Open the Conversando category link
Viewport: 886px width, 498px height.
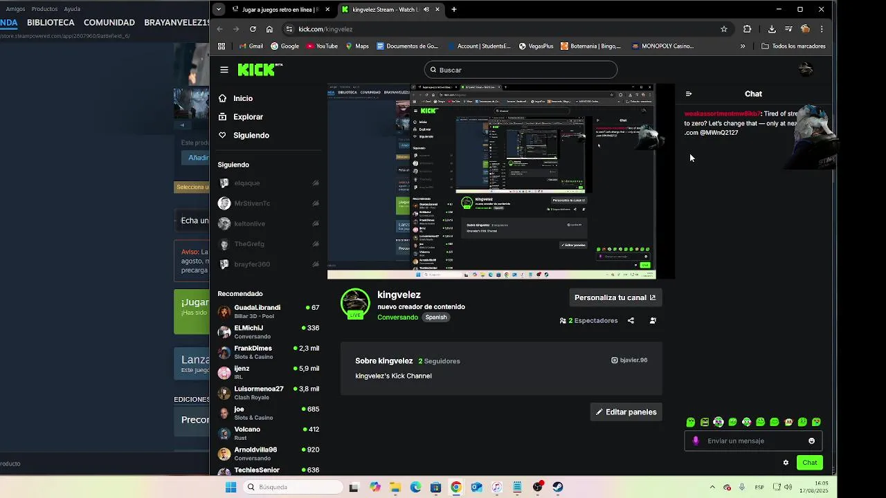(x=397, y=317)
